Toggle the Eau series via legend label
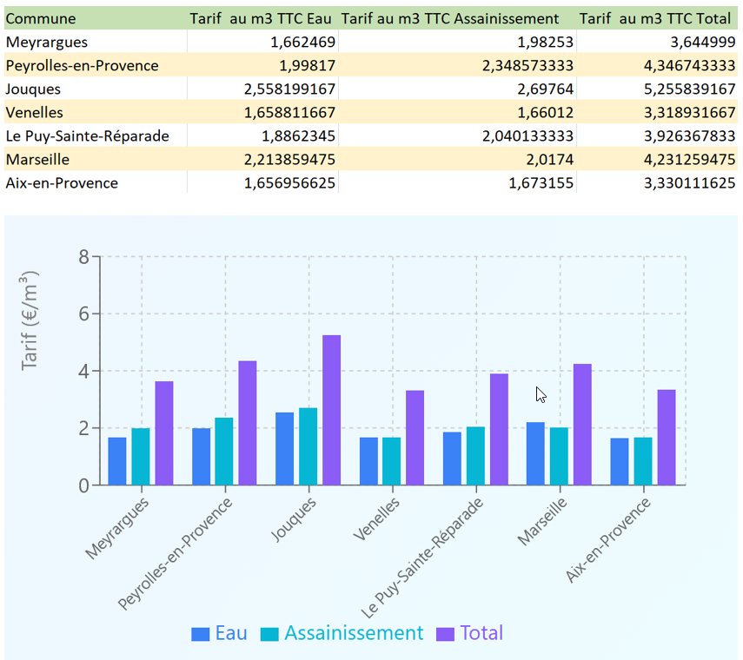This screenshot has height=660, width=743. pos(230,633)
